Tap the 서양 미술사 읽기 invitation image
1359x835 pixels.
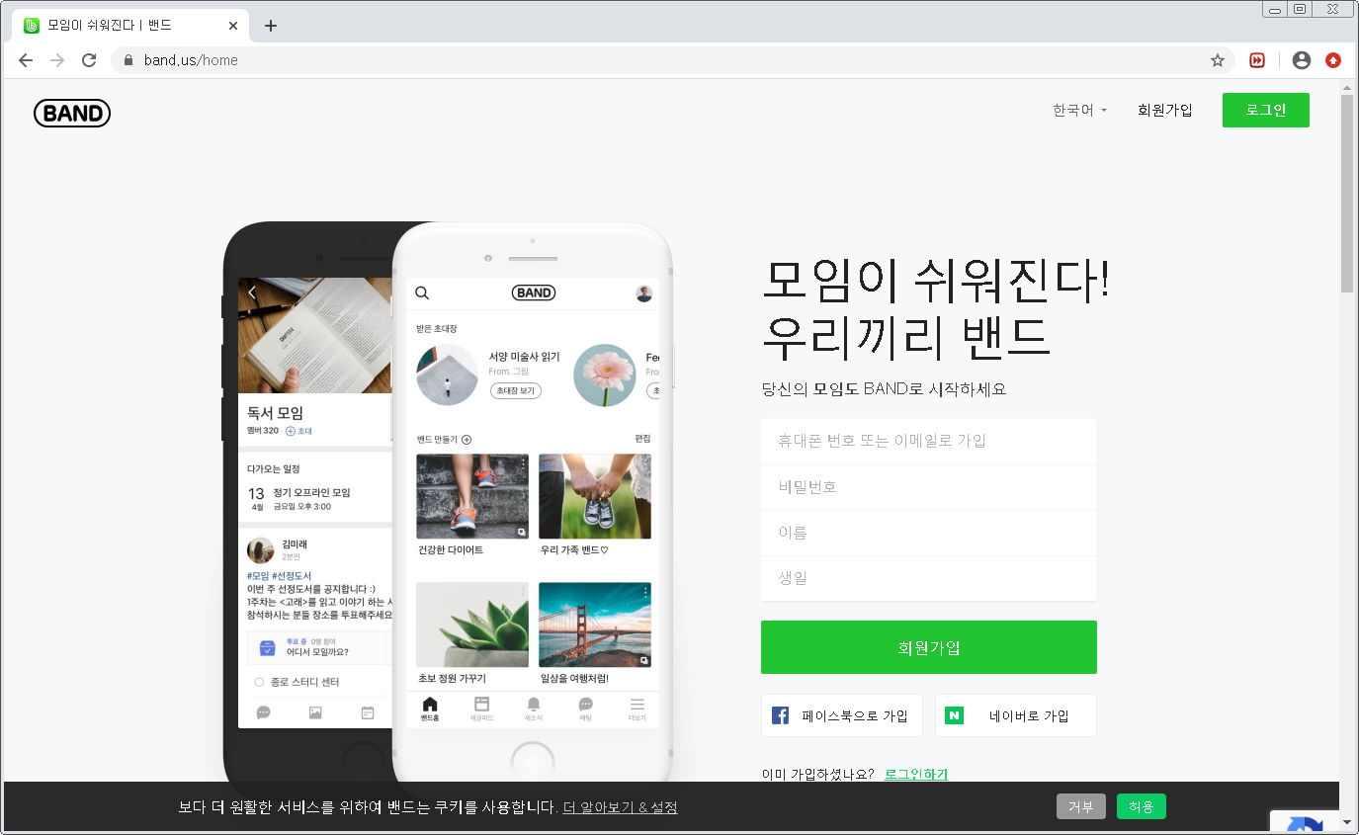click(x=448, y=375)
